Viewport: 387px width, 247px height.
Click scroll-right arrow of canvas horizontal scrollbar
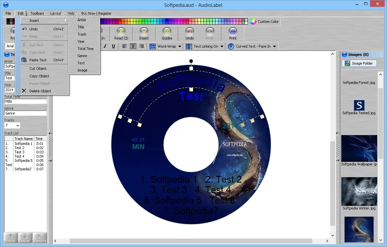[327, 241]
